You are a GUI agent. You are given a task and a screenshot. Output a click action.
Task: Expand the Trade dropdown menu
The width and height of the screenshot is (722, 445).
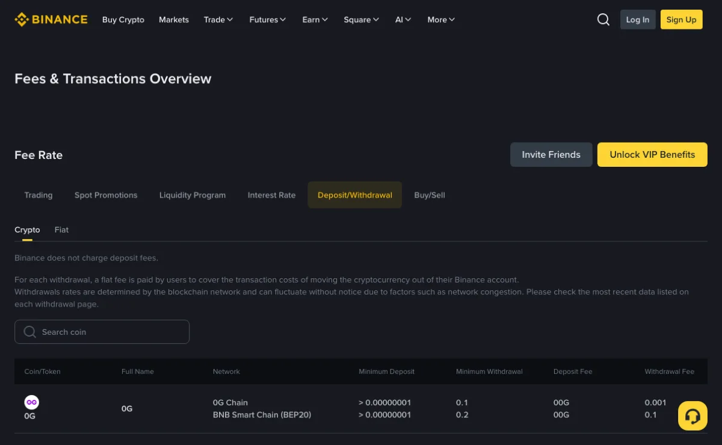218,19
